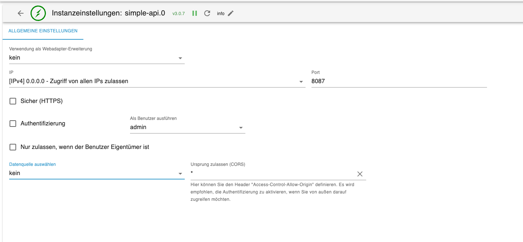Edit log level with pencil icon
523x242 pixels.
click(x=231, y=13)
